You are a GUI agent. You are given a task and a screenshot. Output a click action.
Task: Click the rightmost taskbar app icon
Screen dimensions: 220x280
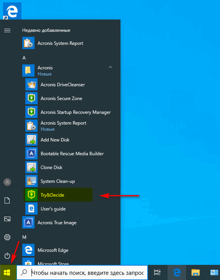click(x=214, y=272)
